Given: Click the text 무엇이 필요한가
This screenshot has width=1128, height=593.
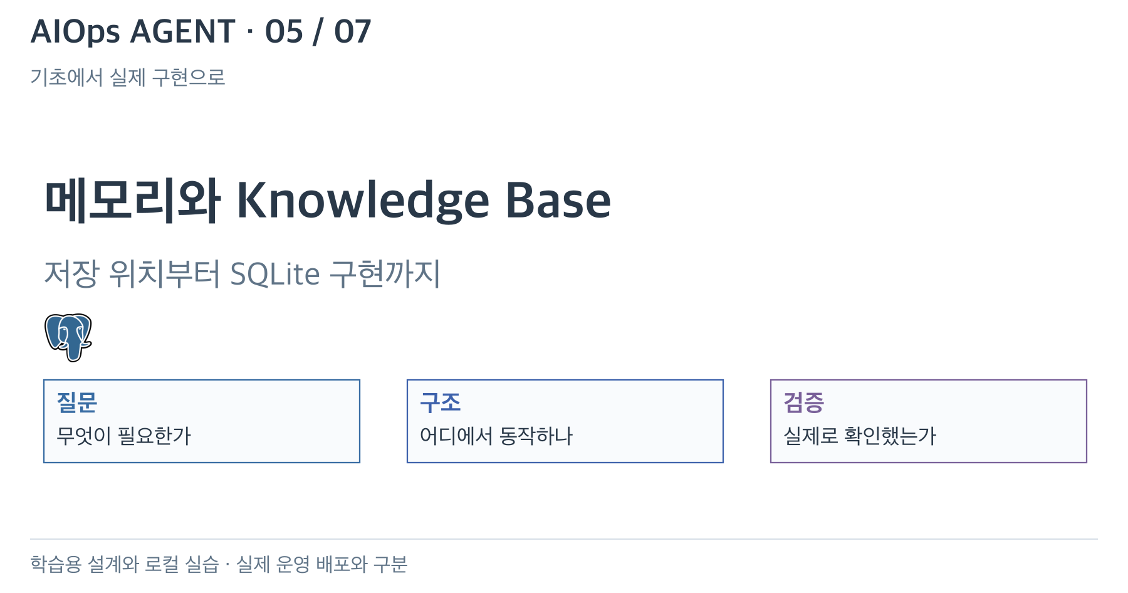Looking at the screenshot, I should tap(123, 436).
